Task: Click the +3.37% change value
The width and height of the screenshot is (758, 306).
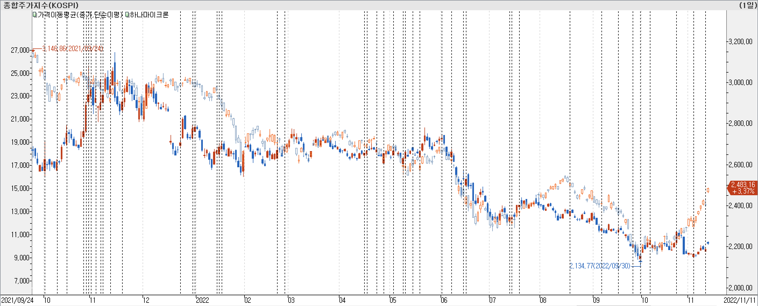Action: coord(743,191)
